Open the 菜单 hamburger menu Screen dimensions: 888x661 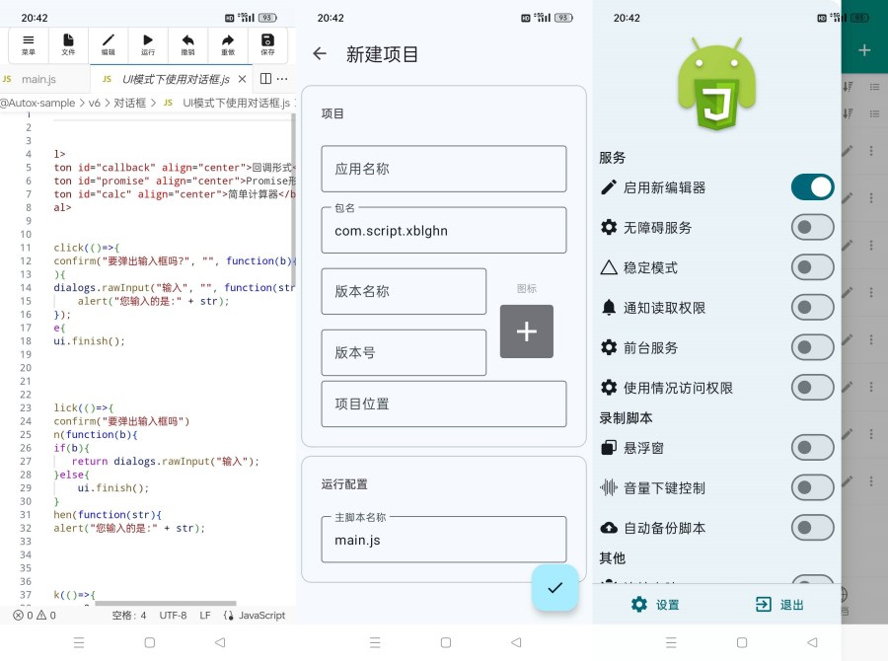pyautogui.click(x=29, y=44)
